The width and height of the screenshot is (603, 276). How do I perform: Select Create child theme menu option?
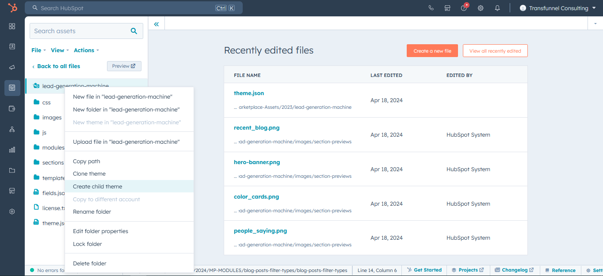point(98,187)
